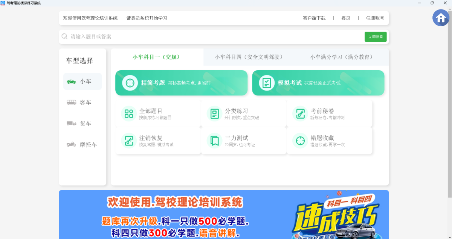Start 精简考题 practice banner
Viewport: 452px width, 239px height.
pyautogui.click(x=181, y=83)
